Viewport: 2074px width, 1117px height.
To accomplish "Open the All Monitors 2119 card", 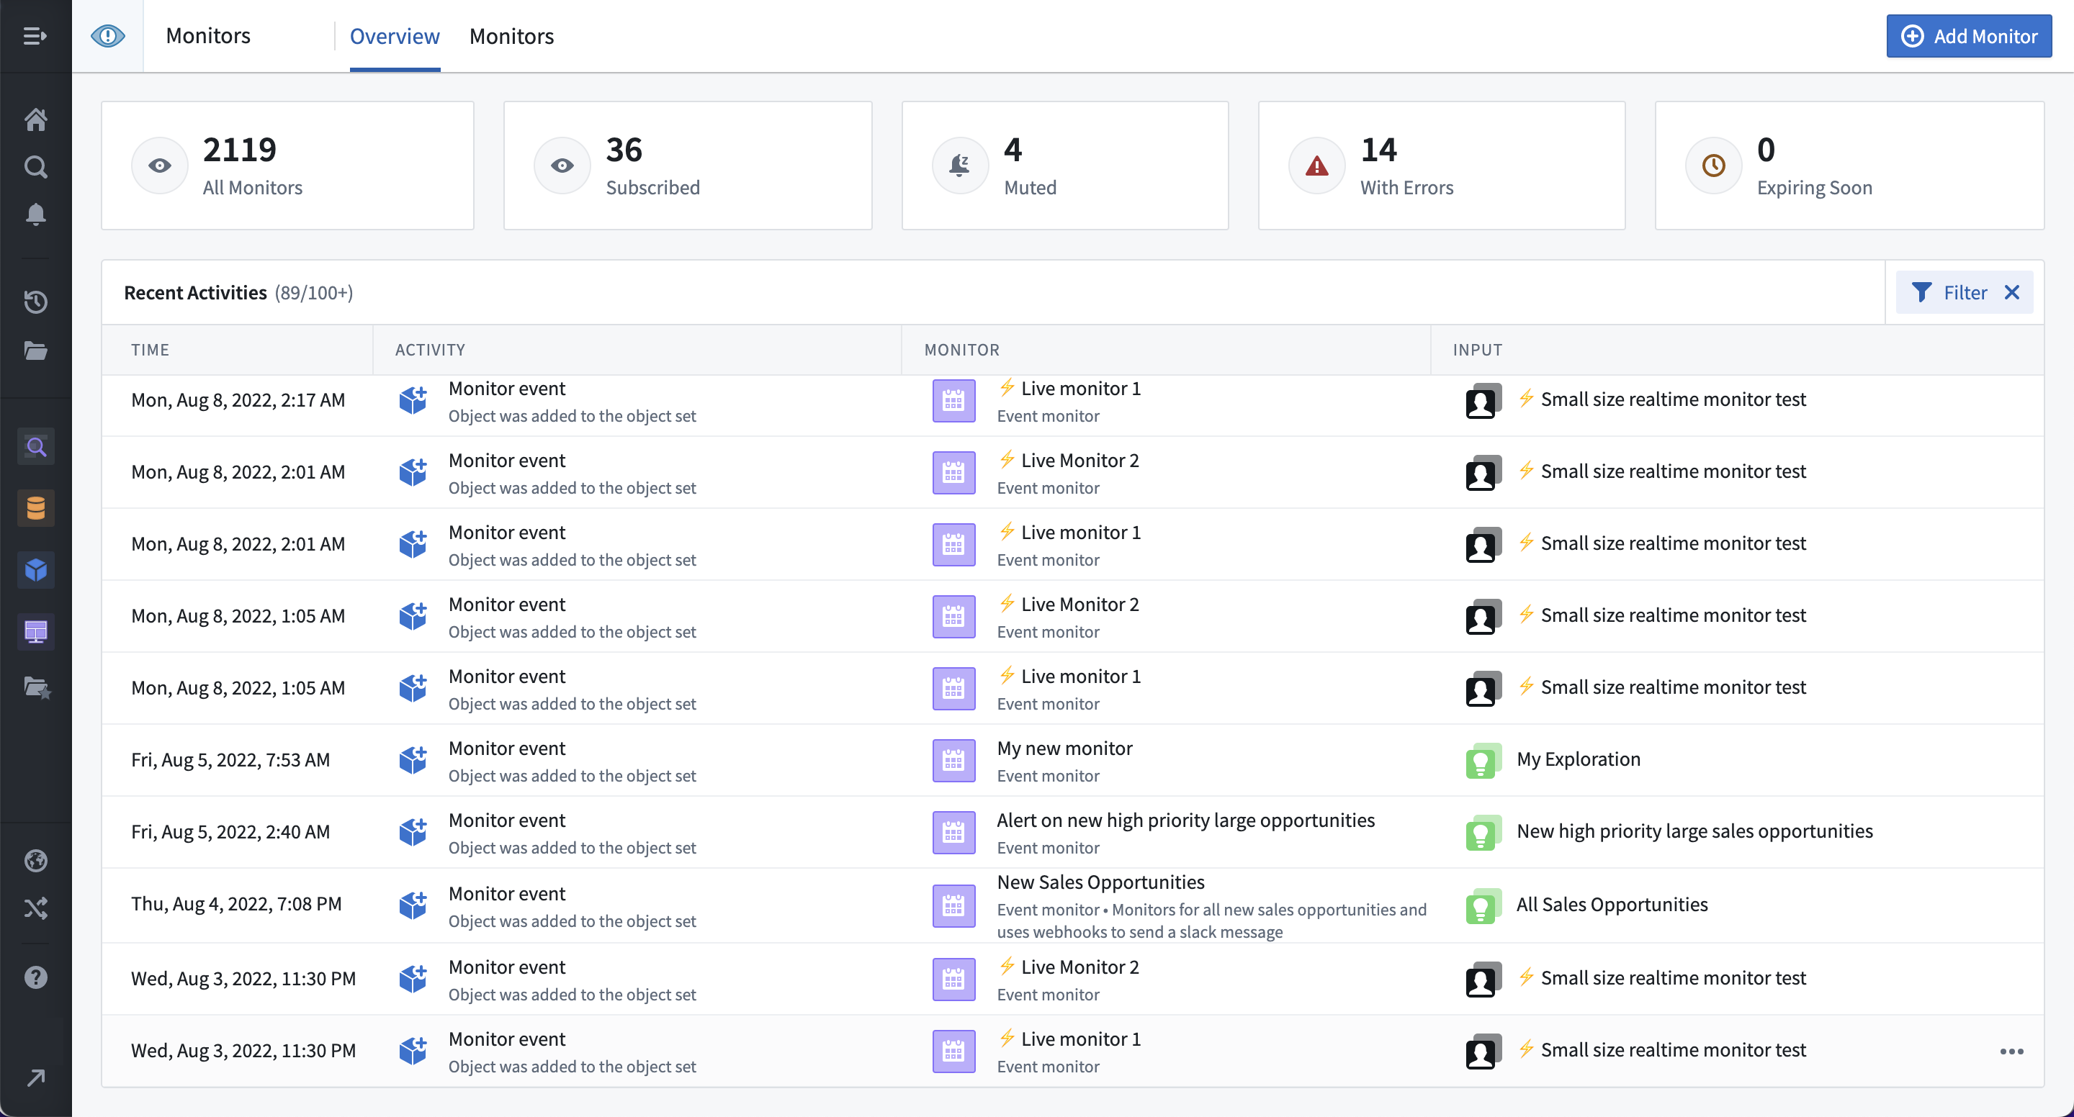I will point(287,166).
